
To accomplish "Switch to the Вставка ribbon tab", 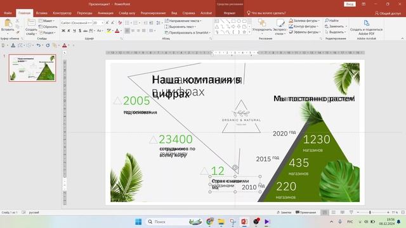I will [41, 13].
